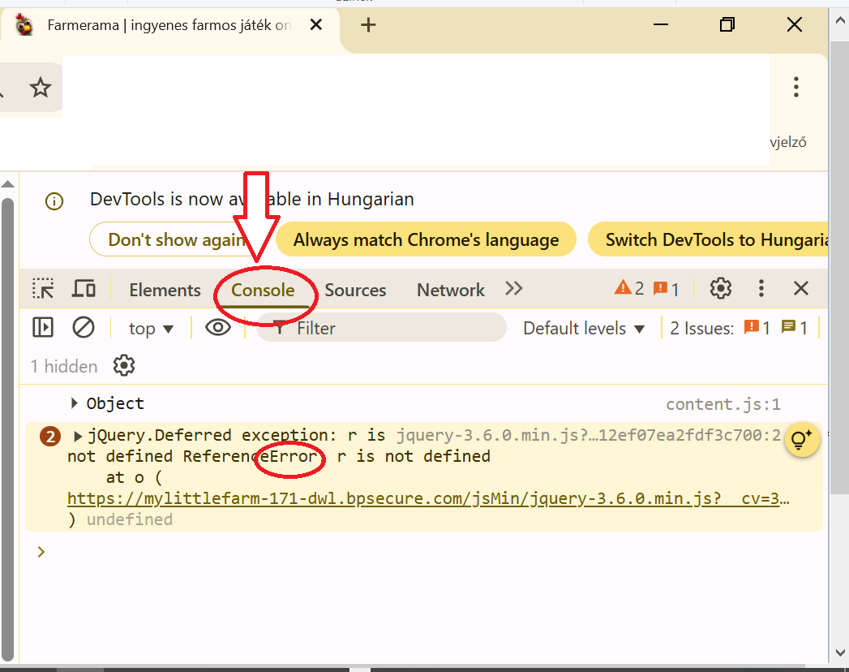849x672 pixels.
Task: Click the lightbulb AI insight icon
Action: [801, 440]
